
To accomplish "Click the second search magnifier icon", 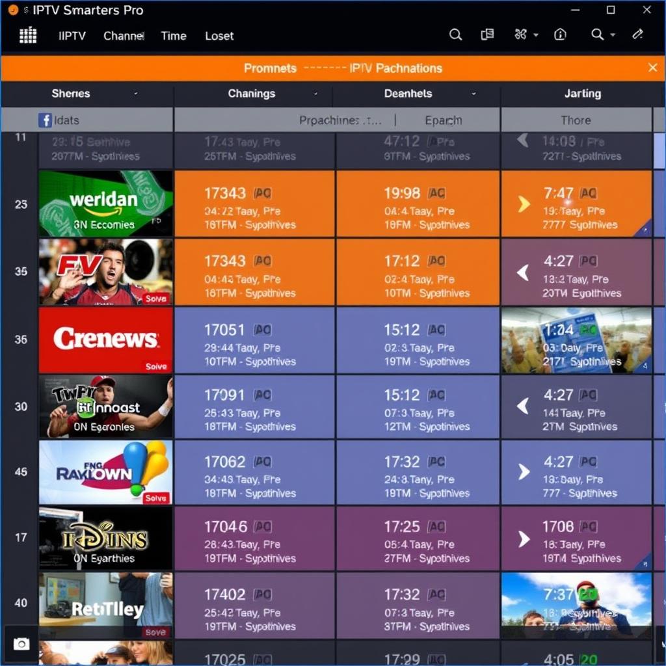I will (x=597, y=34).
